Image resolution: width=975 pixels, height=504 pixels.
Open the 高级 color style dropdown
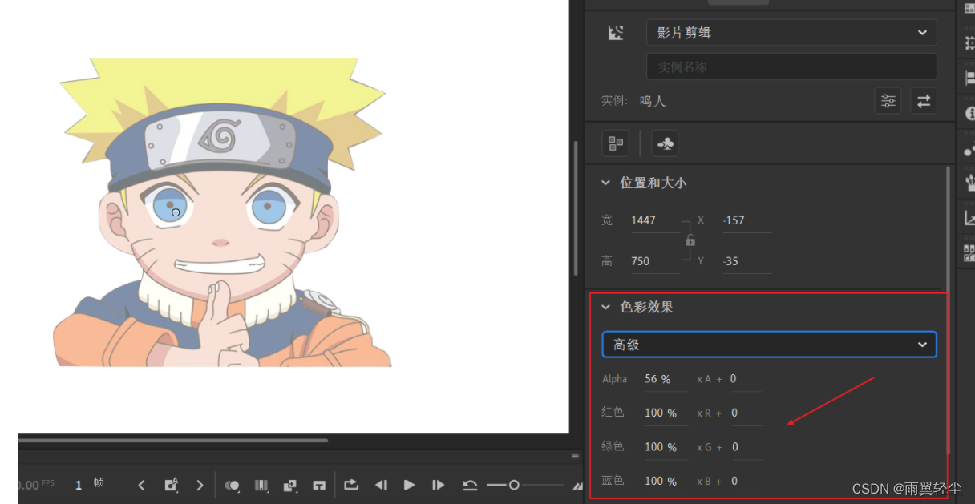769,345
